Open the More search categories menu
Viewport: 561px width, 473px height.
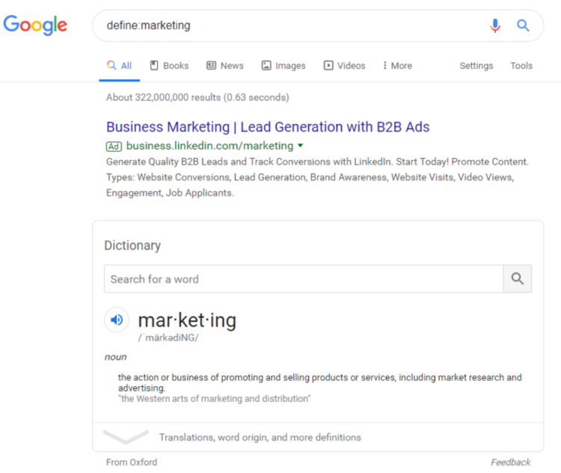click(x=397, y=66)
